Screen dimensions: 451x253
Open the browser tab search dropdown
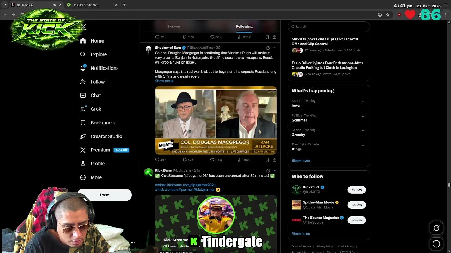click(x=5, y=5)
